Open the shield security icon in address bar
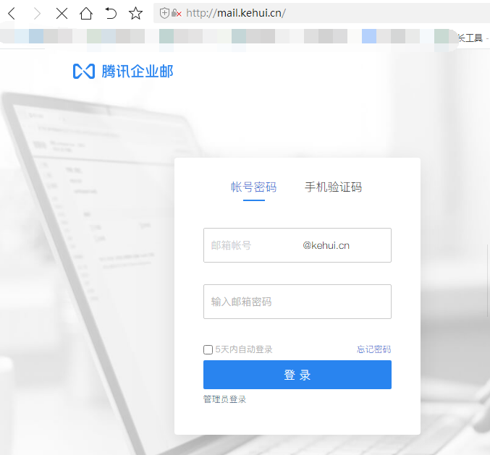490x455 pixels. tap(164, 13)
